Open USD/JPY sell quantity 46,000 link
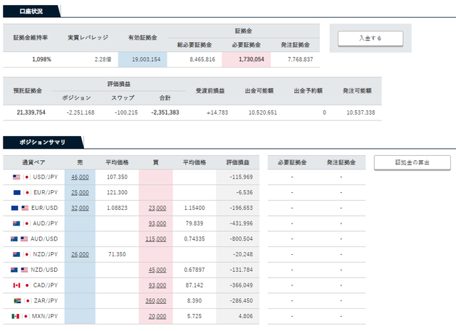 tap(80, 177)
